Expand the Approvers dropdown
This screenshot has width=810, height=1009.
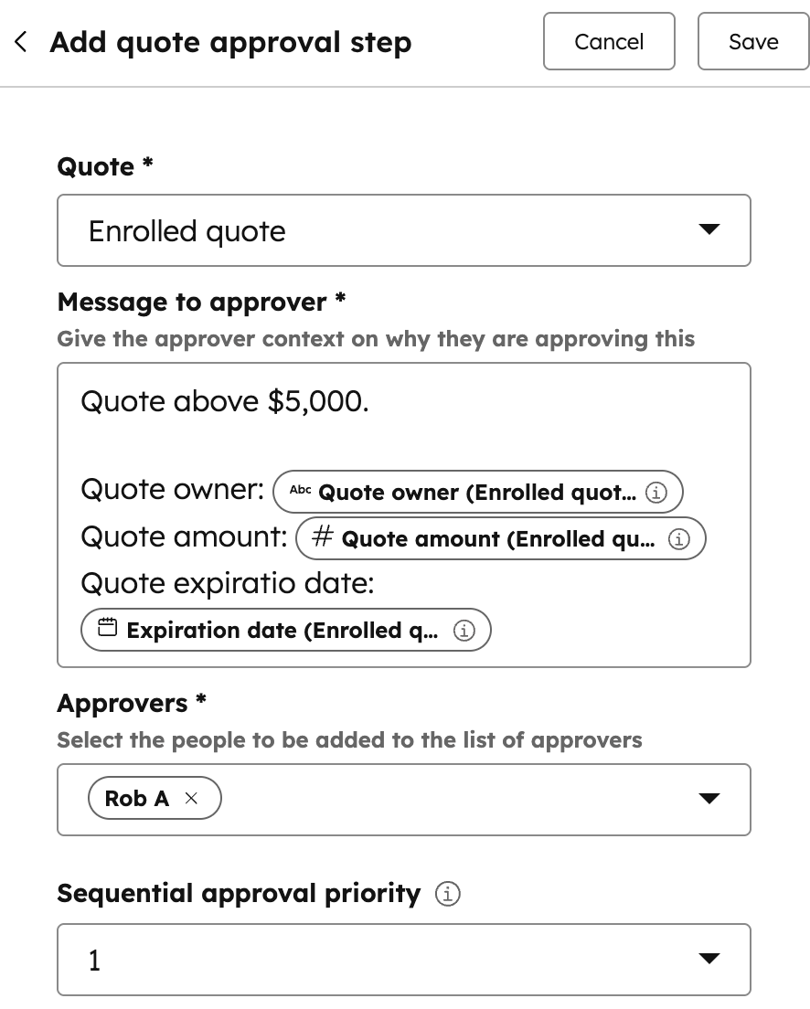pyautogui.click(x=709, y=799)
